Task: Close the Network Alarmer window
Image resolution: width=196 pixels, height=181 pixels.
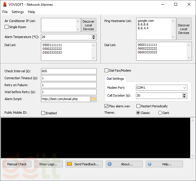Action: [x=189, y=4]
